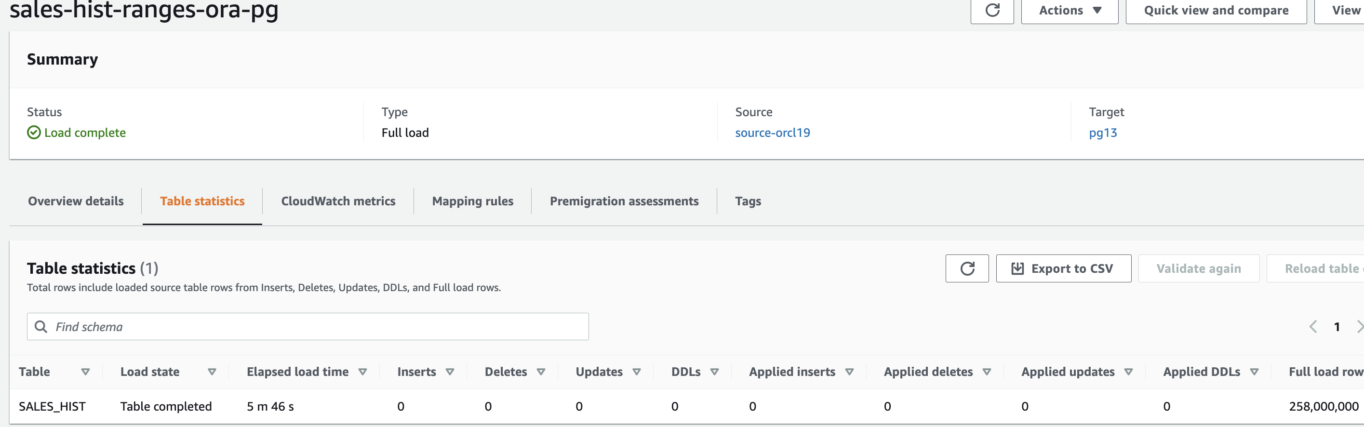Click the Inserts column sort arrow
1364x427 pixels.
tap(450, 372)
